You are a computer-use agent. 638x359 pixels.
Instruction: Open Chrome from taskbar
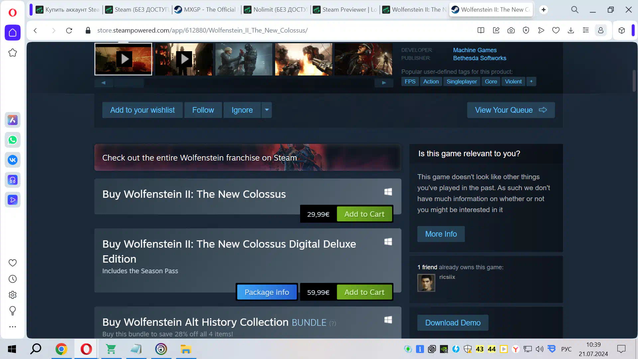click(x=61, y=349)
